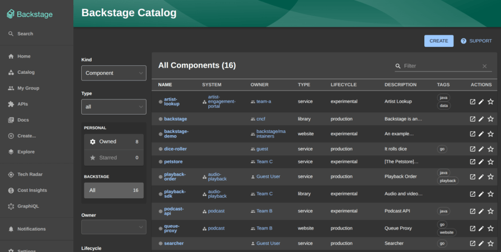Click data tag on artist-lookup
The image size is (501, 252).
[x=444, y=106]
